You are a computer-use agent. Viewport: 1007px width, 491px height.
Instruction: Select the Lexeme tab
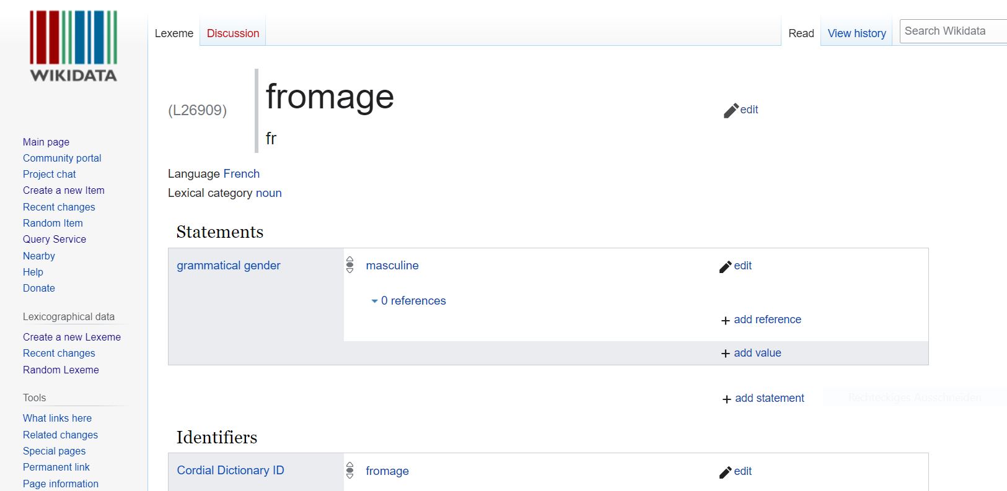pos(174,33)
